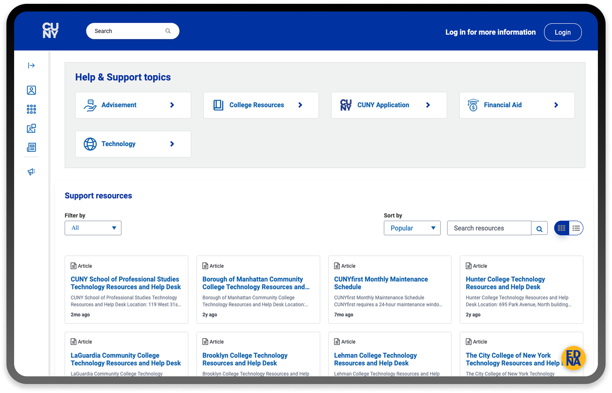Click the "7mo ago" timestamp
Viewport: 612px width, 393px height.
tap(344, 315)
